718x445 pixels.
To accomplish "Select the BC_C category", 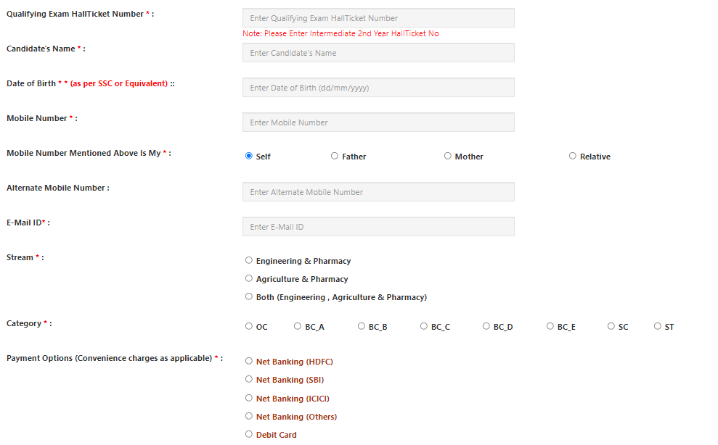I will 423,326.
